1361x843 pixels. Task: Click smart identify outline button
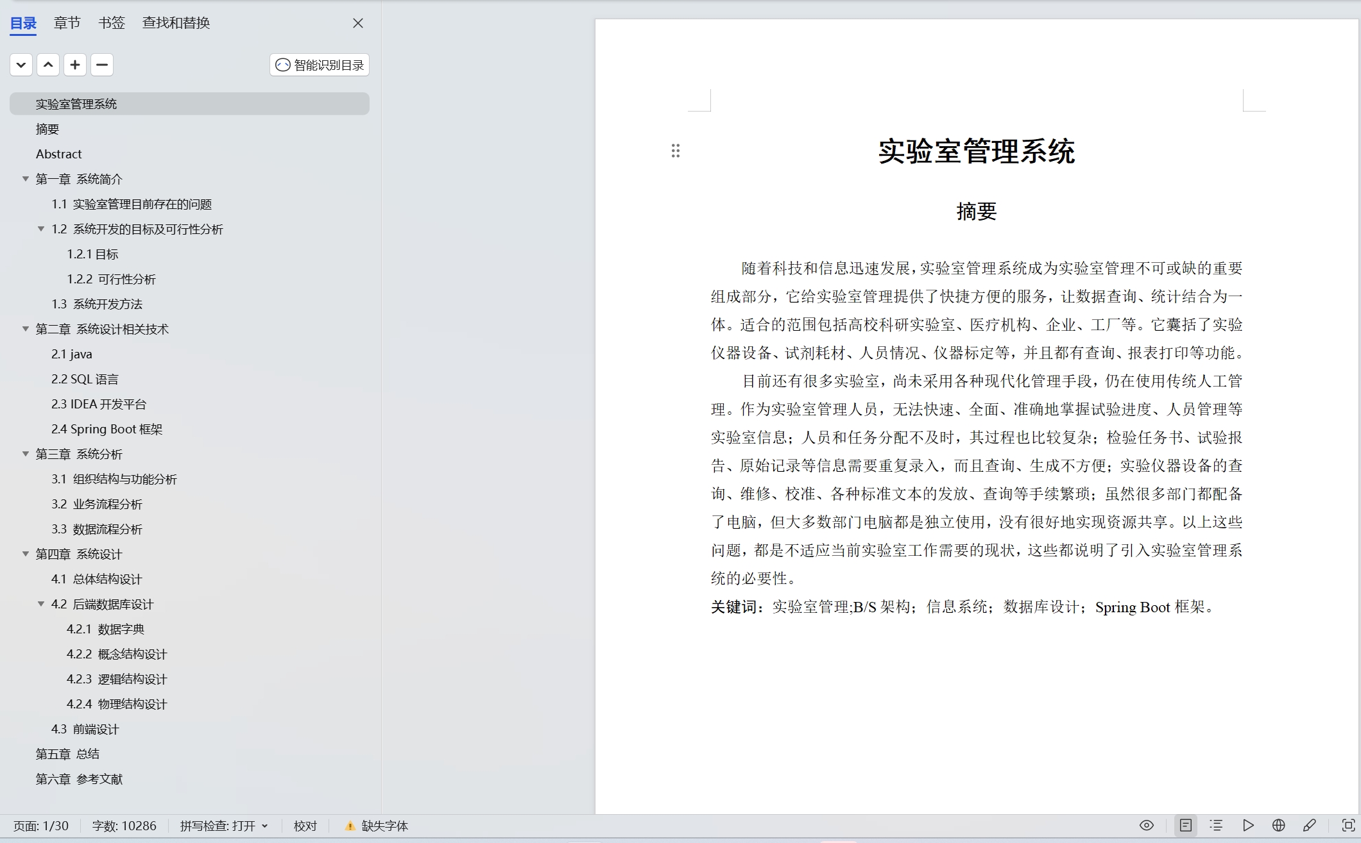click(x=320, y=65)
